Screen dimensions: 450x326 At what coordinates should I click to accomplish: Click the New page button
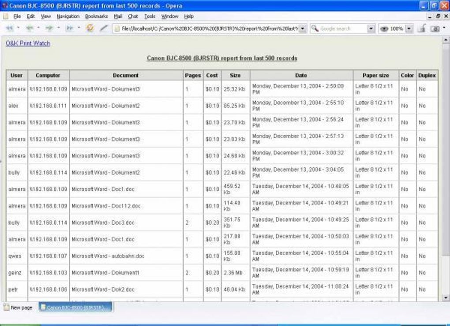[x=18, y=307]
